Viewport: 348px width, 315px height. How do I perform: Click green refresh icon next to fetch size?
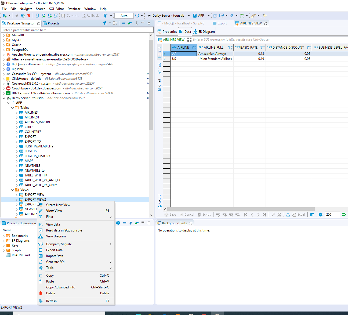(x=344, y=215)
